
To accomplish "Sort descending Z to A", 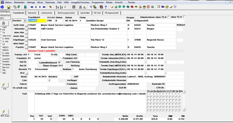I will (61, 7).
